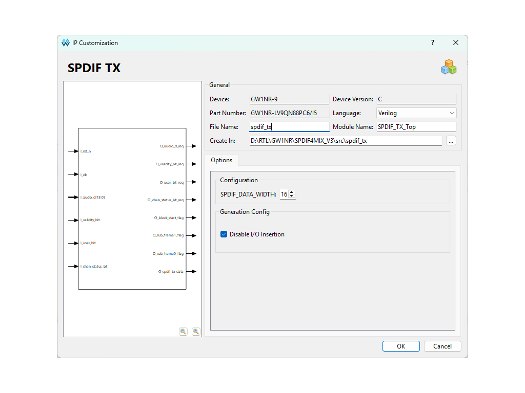Open the Language dropdown showing Verilog

click(x=416, y=113)
